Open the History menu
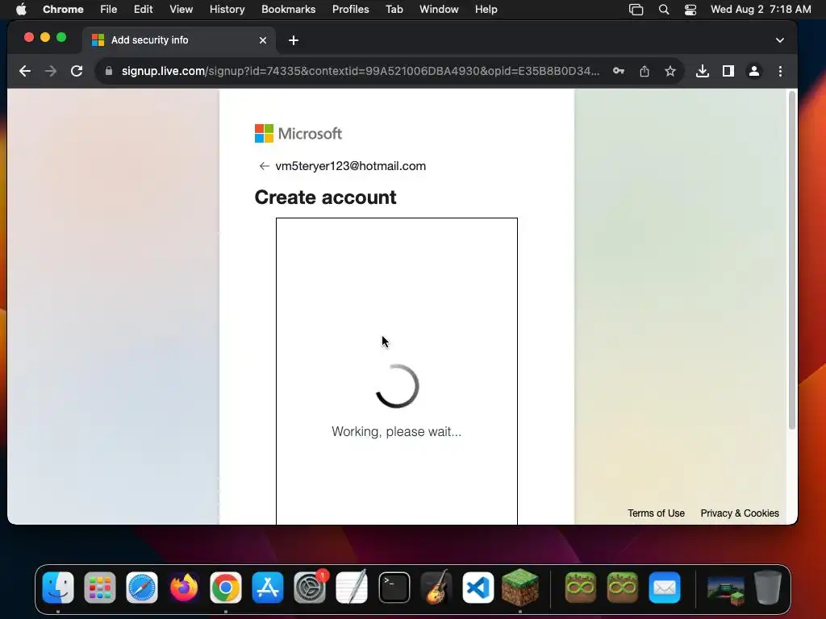 227,10
